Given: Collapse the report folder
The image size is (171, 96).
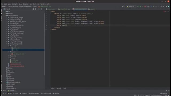Looking at the screenshot, I should (x=8, y=52).
